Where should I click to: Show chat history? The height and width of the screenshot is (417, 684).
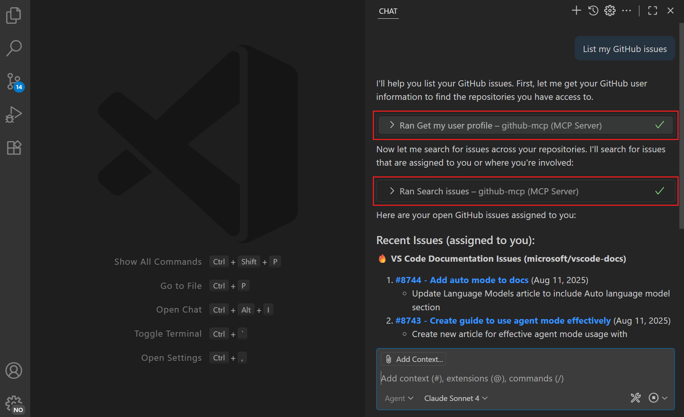point(593,10)
